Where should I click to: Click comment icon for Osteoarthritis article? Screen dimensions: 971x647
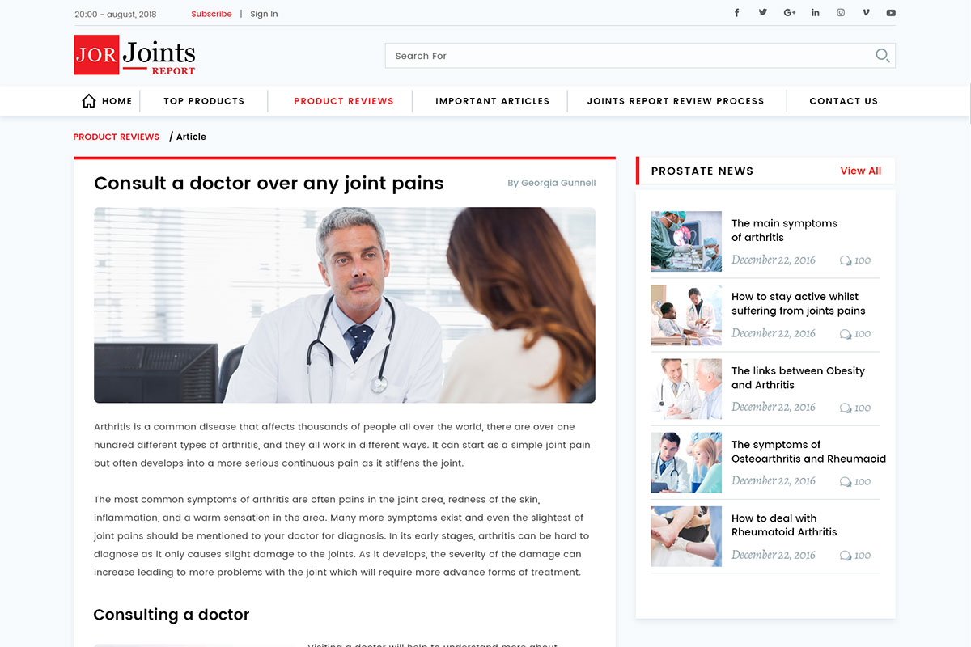[x=846, y=482]
